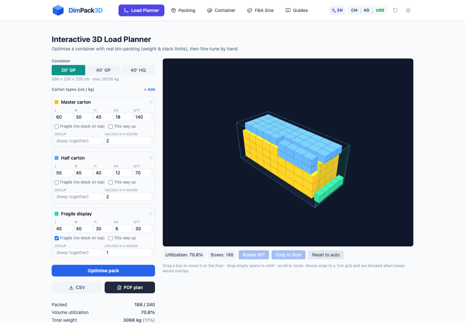This screenshot has width=465, height=323.
Task: Toggle the KG weight unit
Action: [x=367, y=10]
